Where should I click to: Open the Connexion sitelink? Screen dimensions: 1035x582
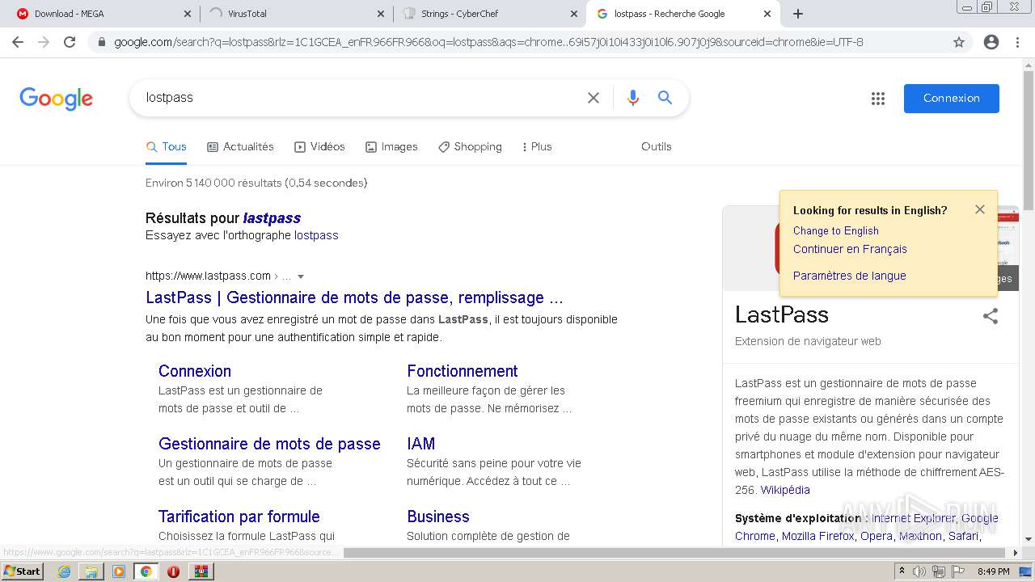click(x=195, y=371)
